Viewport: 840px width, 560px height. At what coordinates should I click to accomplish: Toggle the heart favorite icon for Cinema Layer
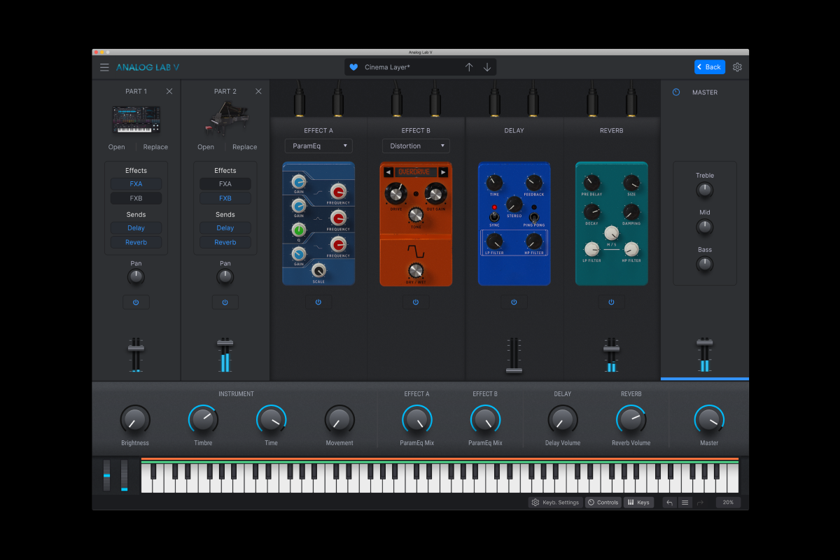[x=353, y=67]
